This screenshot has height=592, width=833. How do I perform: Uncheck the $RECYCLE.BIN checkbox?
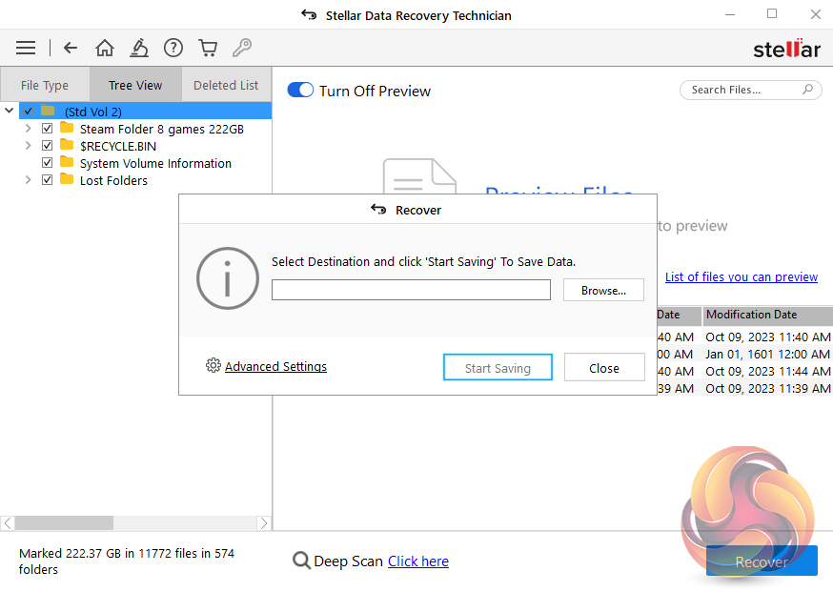pyautogui.click(x=48, y=145)
